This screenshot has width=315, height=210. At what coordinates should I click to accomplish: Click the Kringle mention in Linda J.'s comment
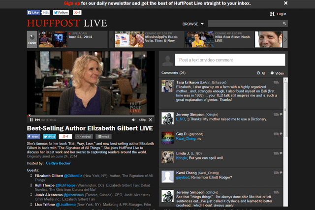tap(182, 158)
